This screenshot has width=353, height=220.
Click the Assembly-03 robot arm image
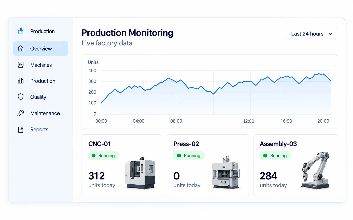click(316, 170)
